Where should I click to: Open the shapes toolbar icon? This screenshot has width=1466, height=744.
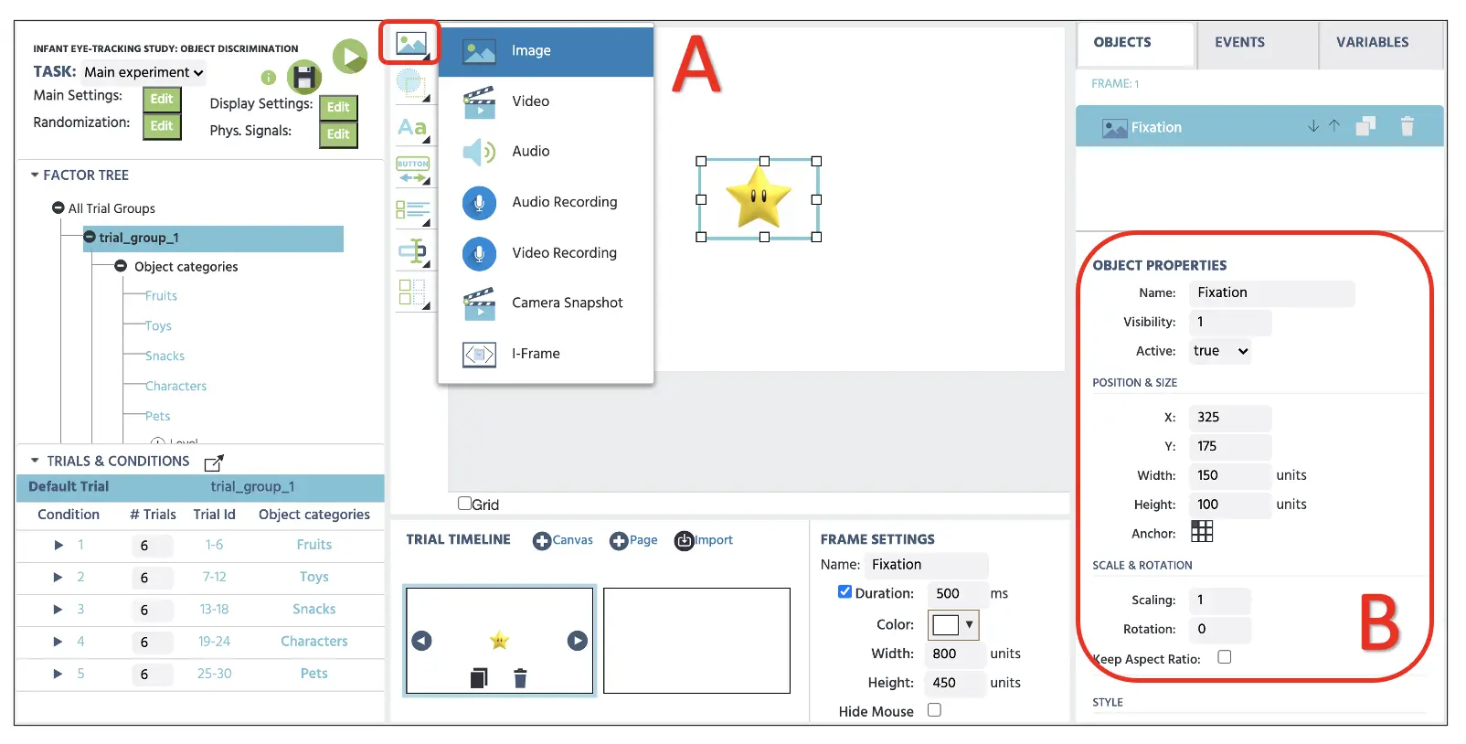tap(412, 85)
